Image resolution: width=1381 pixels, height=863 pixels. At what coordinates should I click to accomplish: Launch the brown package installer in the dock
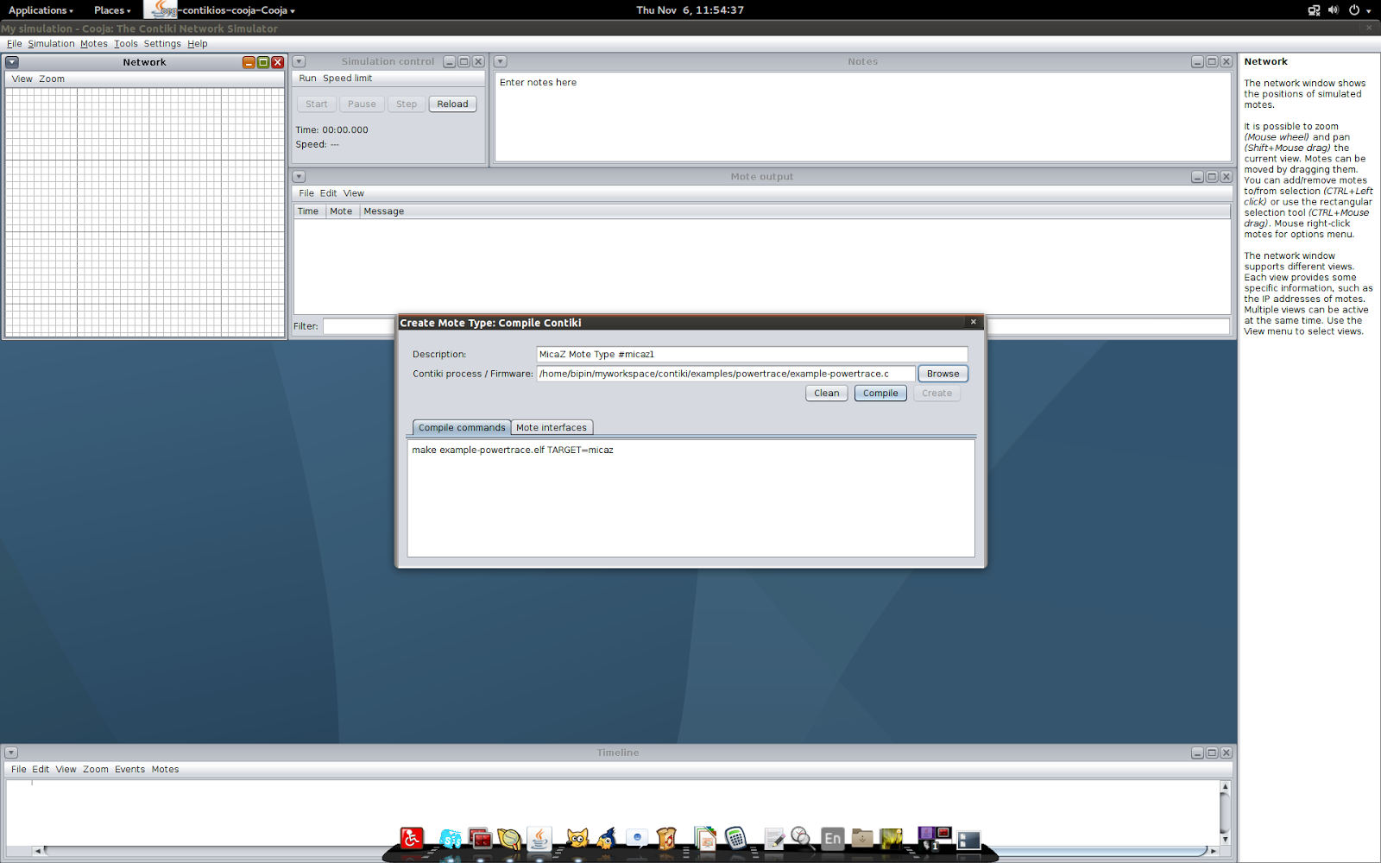(x=666, y=838)
